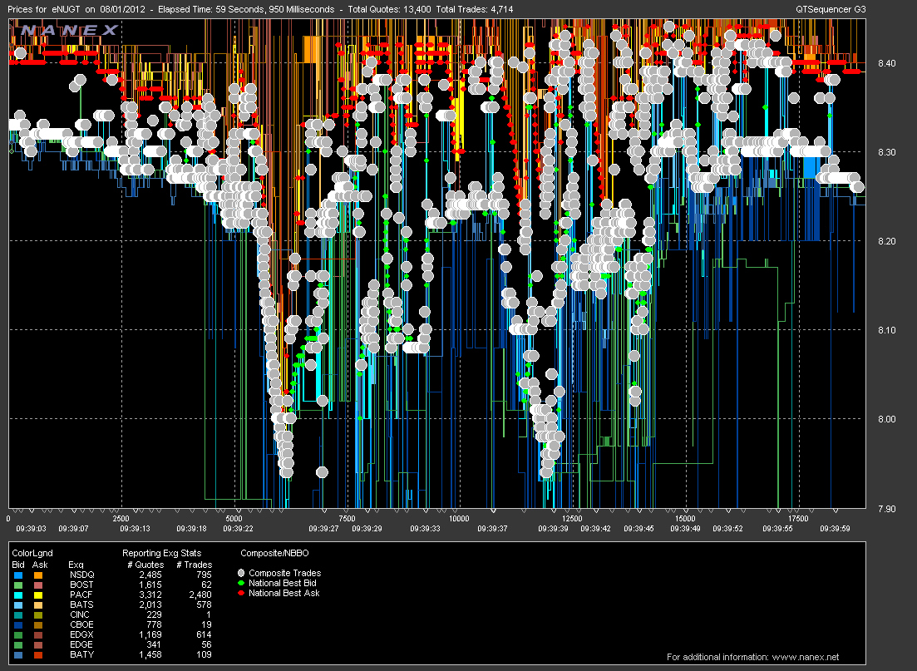Click the "Composite/NBBO" heading
This screenshot has height=671, width=917.
[x=275, y=553]
